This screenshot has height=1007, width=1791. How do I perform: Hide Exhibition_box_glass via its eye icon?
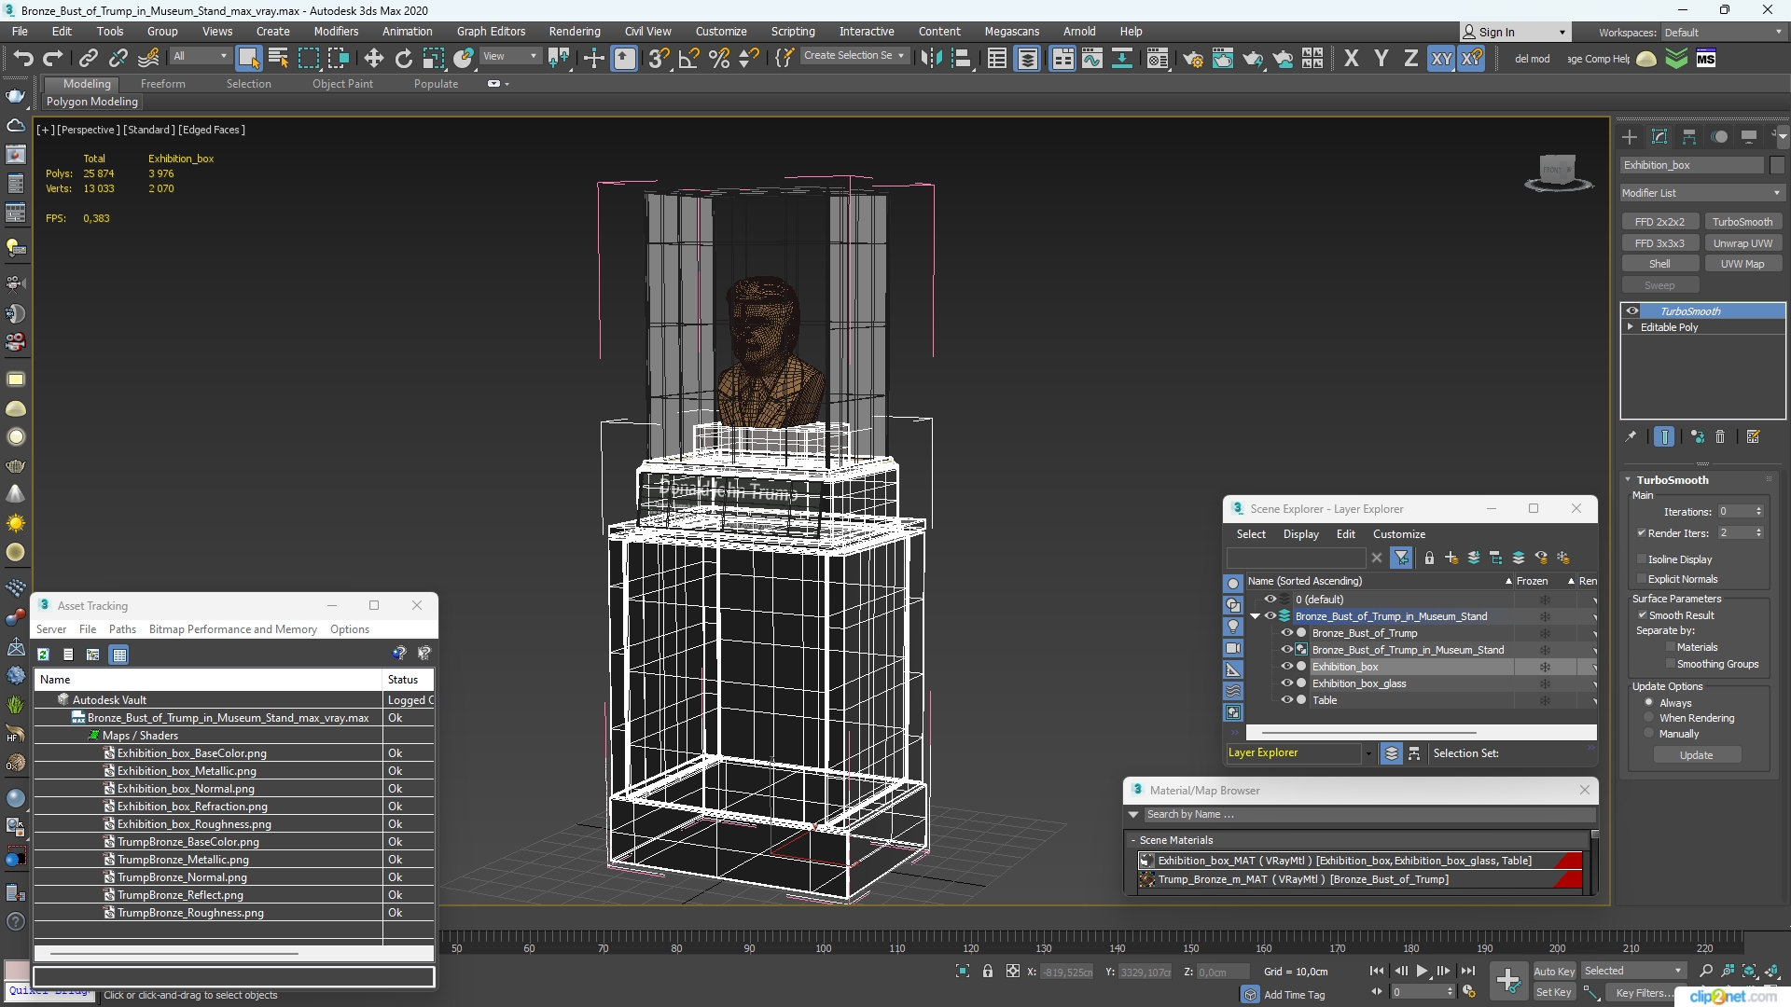pos(1287,683)
